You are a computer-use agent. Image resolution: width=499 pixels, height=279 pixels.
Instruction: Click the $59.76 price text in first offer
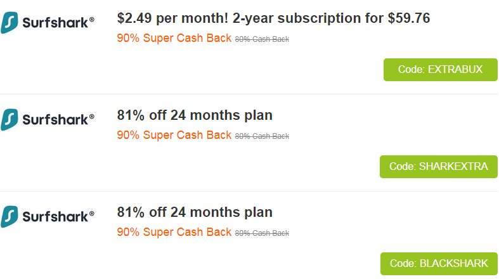point(408,18)
